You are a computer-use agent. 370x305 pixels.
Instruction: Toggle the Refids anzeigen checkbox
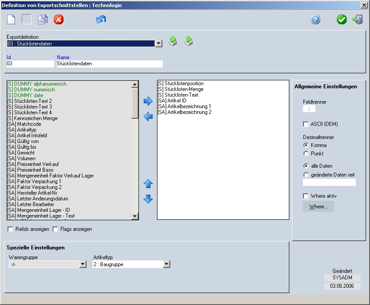[10, 229]
